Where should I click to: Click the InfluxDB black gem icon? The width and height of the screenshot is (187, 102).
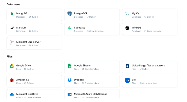[x=127, y=28]
